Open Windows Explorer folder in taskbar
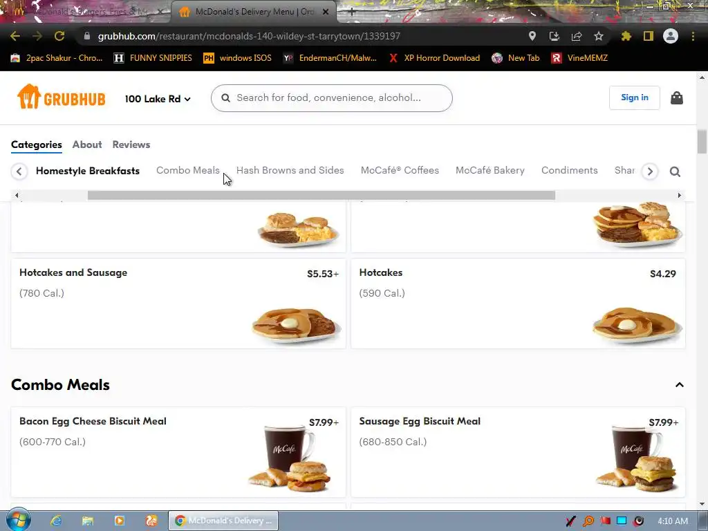The height and width of the screenshot is (531, 708). tap(88, 521)
